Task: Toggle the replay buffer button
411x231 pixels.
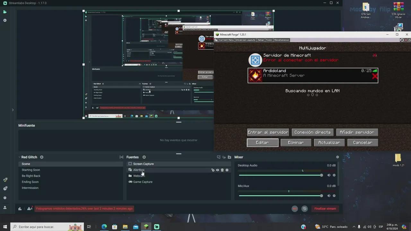Action: click(x=305, y=209)
